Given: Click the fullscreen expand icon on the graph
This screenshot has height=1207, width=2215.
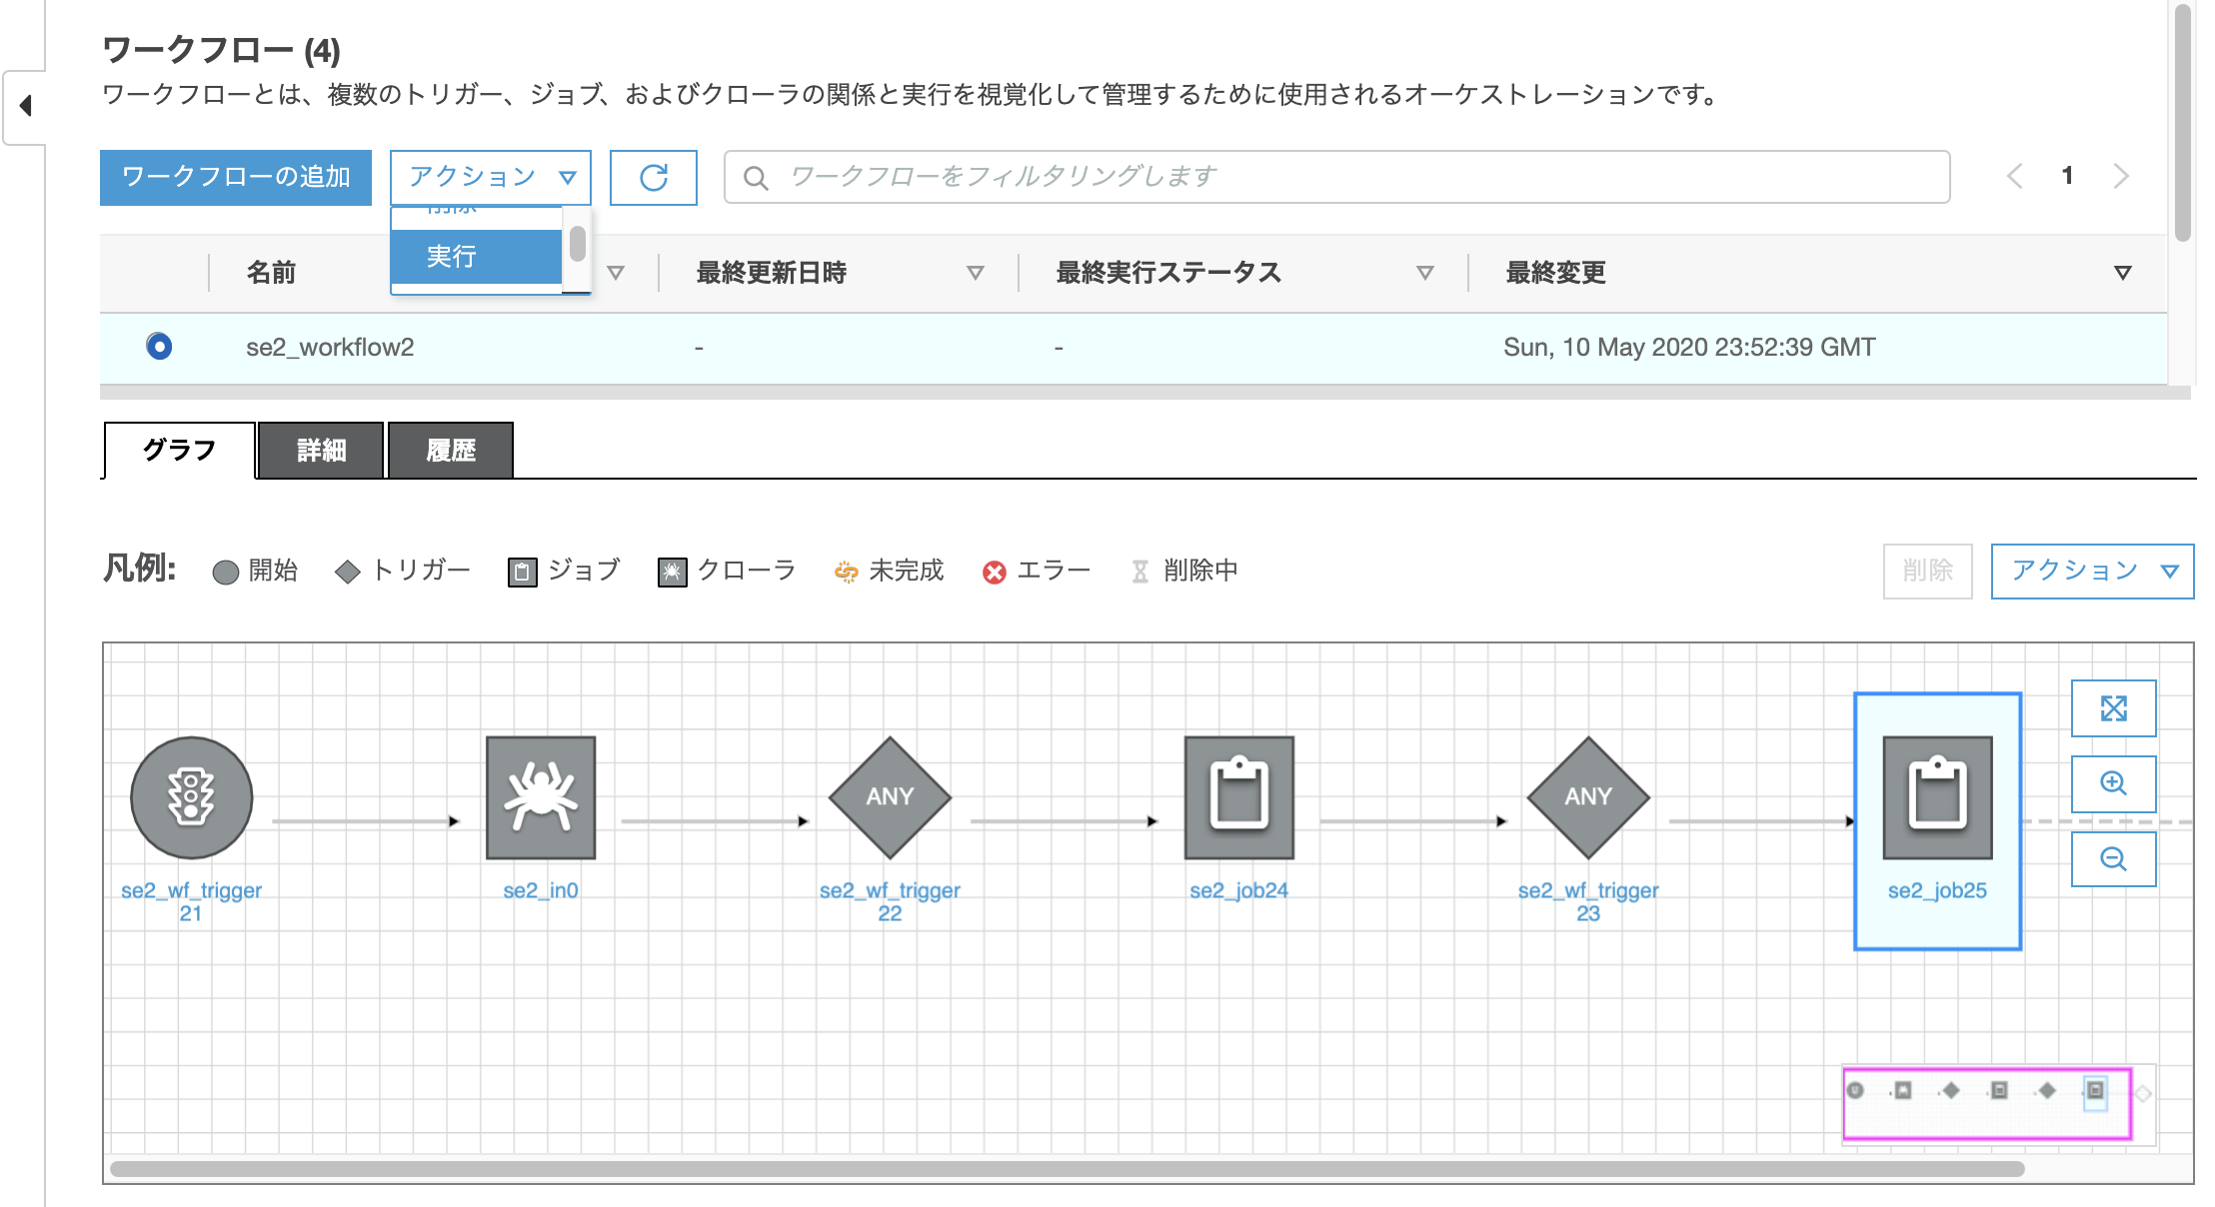Looking at the screenshot, I should tap(2113, 707).
